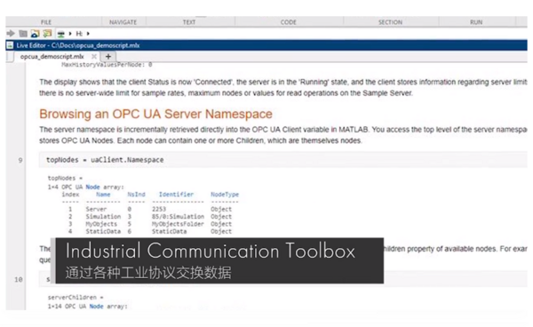Close the opcua_demoscript.mlx tab
Viewport: 533px width, 327px height.
(94, 57)
